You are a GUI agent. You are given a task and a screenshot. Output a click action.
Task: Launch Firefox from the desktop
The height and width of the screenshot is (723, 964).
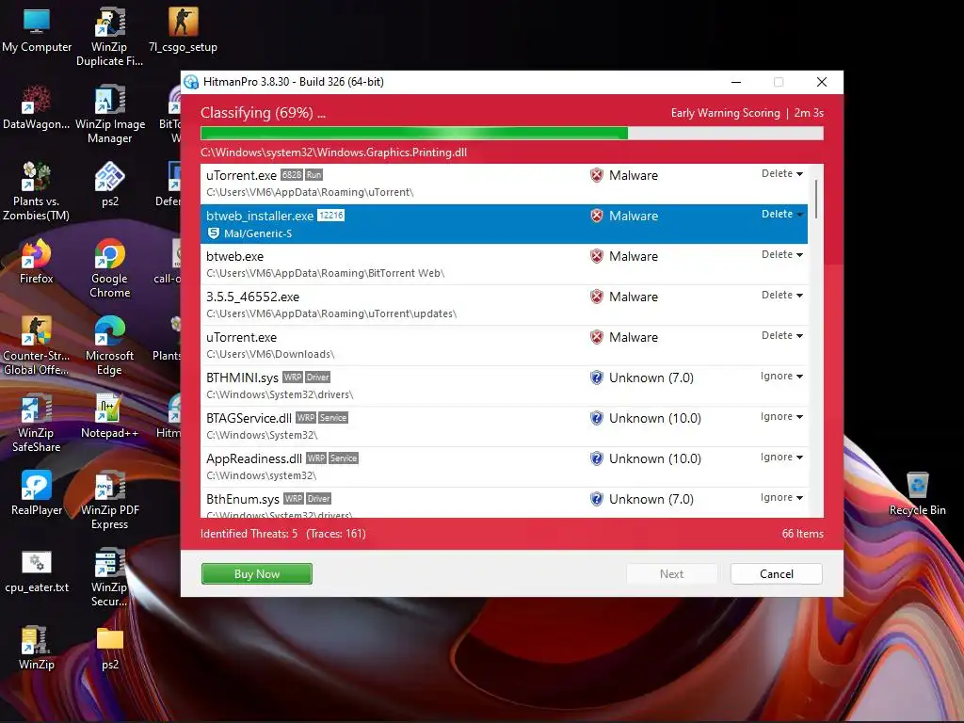(37, 262)
